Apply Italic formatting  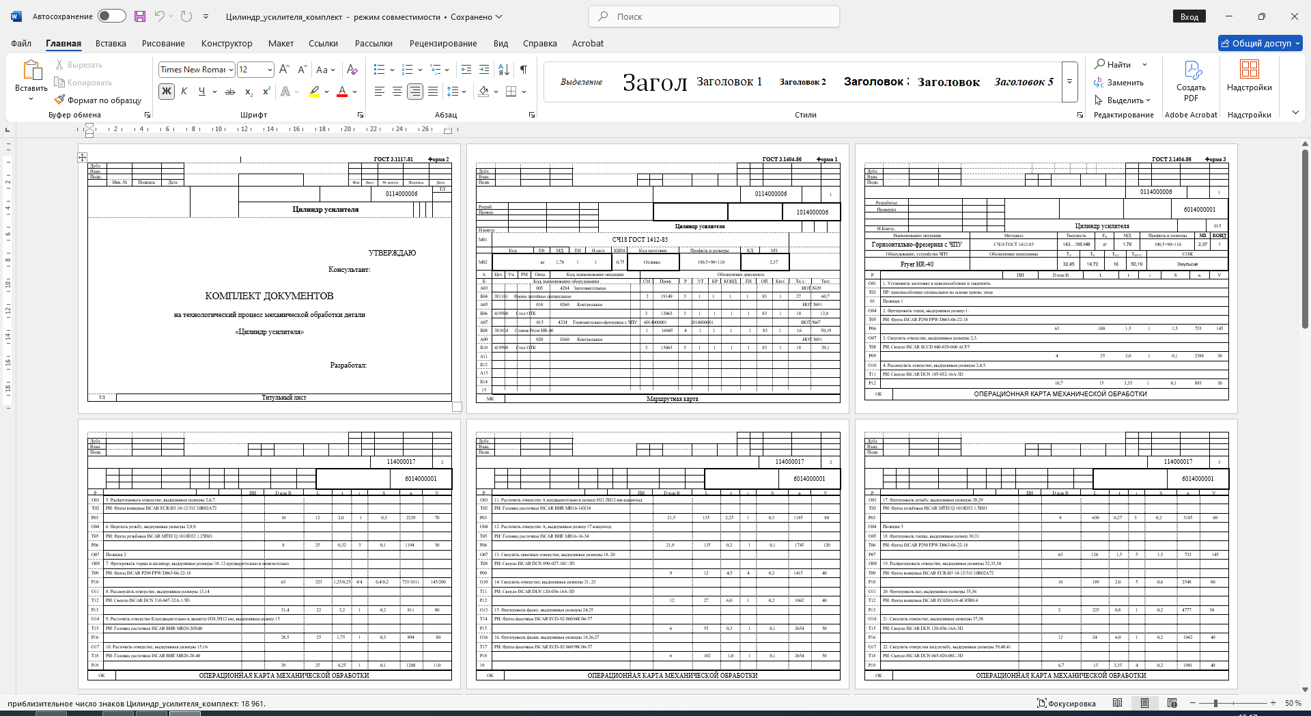(184, 91)
